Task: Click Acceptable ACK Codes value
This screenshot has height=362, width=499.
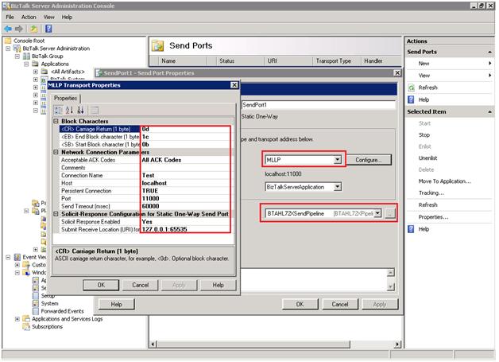Action: pyautogui.click(x=161, y=160)
